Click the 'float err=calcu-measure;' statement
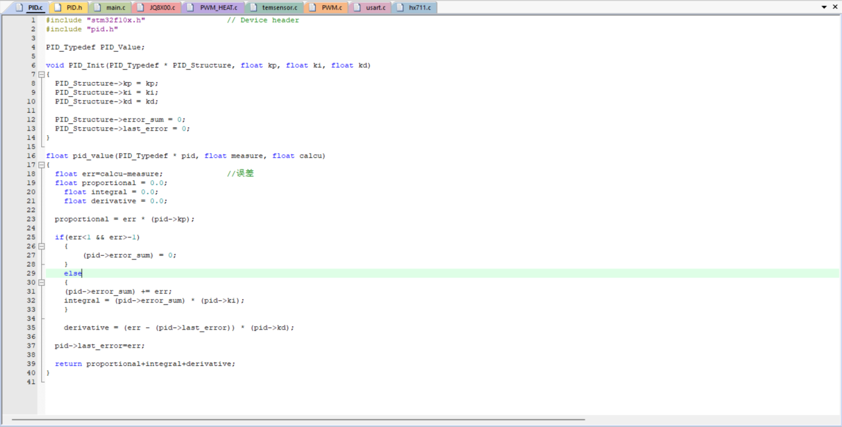 pos(109,174)
